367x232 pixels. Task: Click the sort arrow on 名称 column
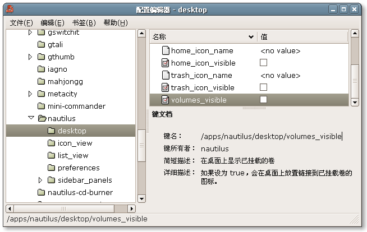point(251,37)
